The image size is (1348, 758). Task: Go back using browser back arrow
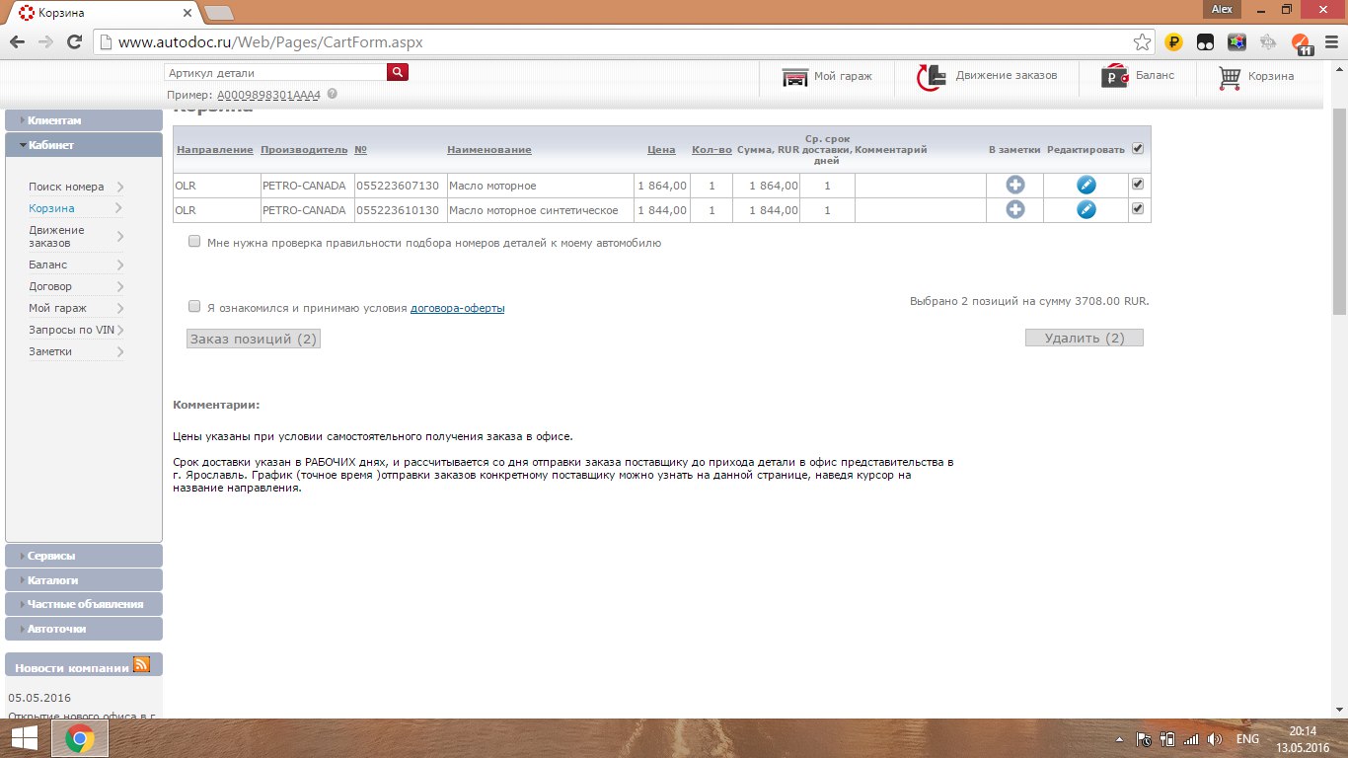(18, 42)
